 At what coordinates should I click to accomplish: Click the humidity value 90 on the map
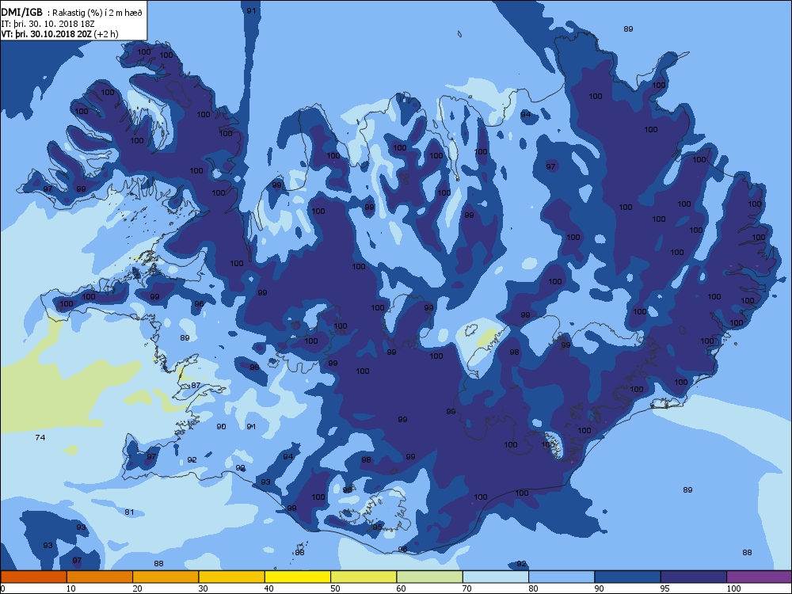[x=221, y=427]
